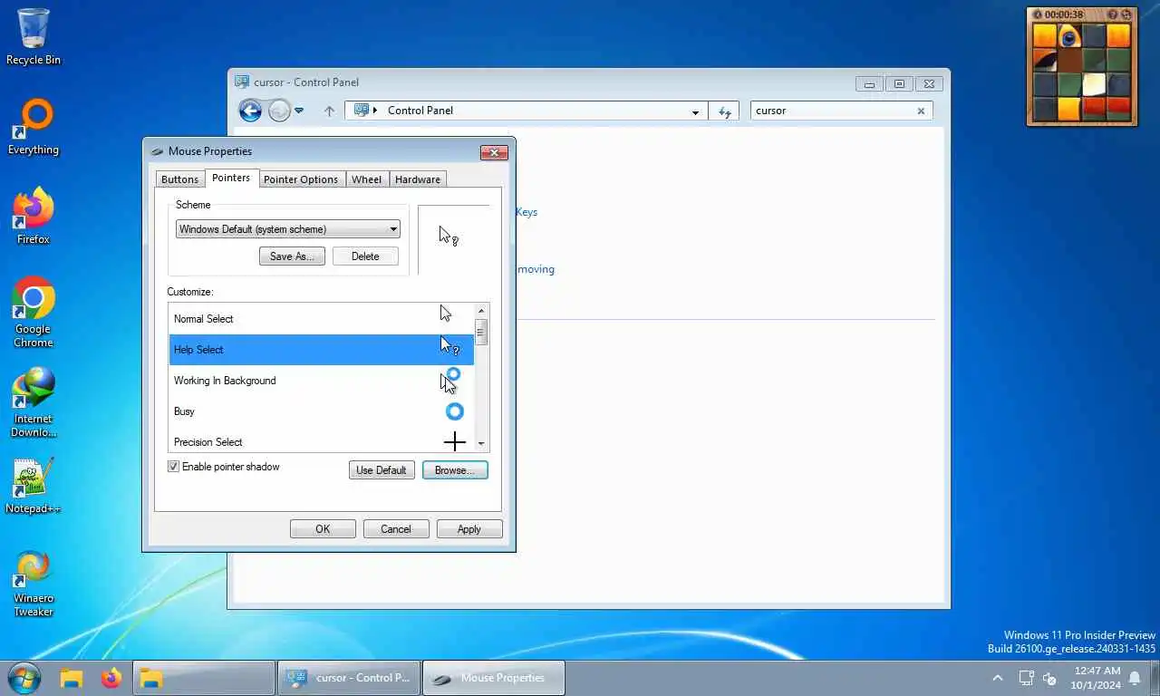Viewport: 1160px width, 696px height.
Task: Open recent locations dropdown in Control Panel
Action: 299,111
